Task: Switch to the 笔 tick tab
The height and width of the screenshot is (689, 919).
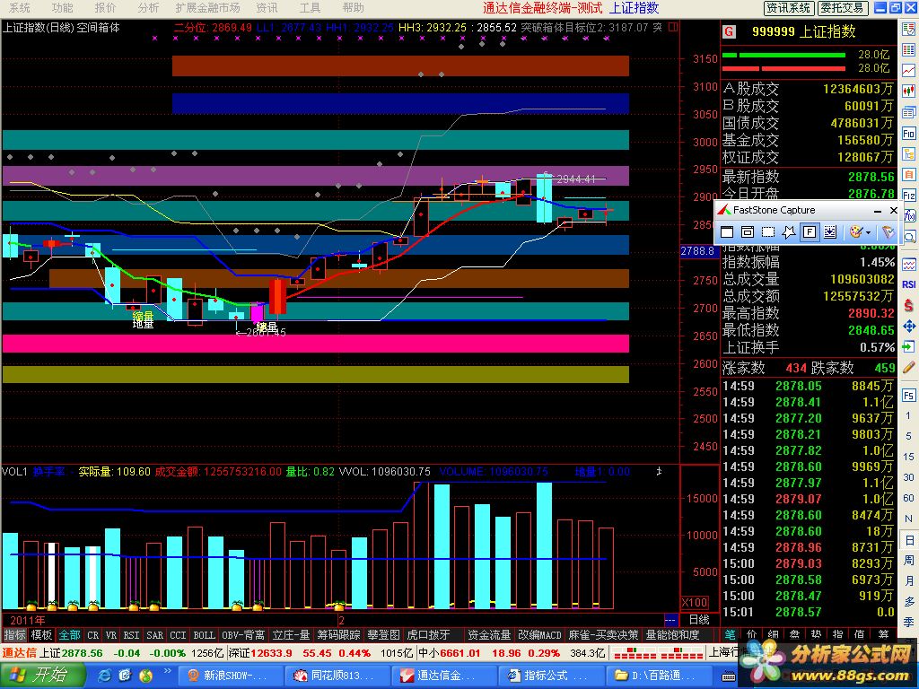Action: (x=731, y=634)
